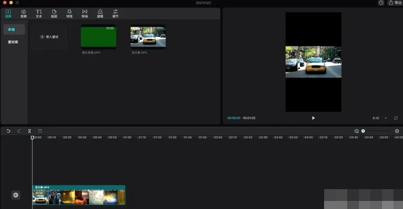Undo the last edit
Viewport: 403px width, 209px height.
click(x=8, y=131)
